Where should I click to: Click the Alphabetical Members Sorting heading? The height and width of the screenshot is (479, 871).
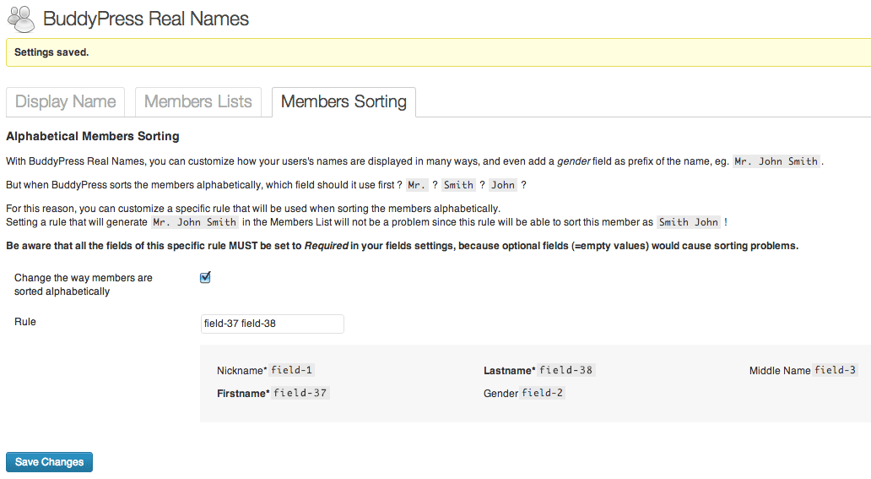[93, 136]
